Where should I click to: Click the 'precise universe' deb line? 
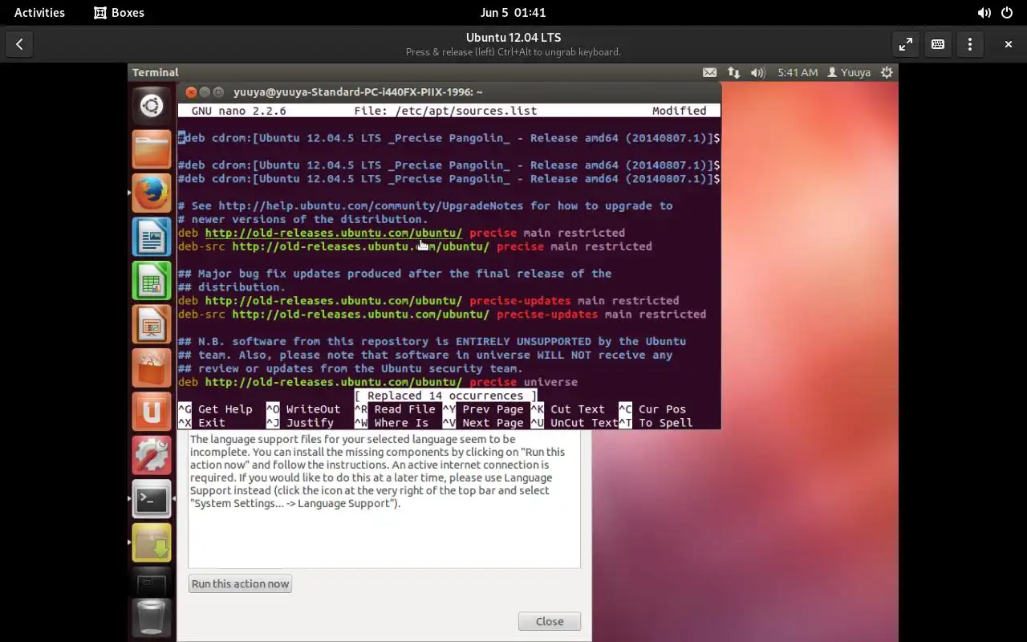pos(378,382)
